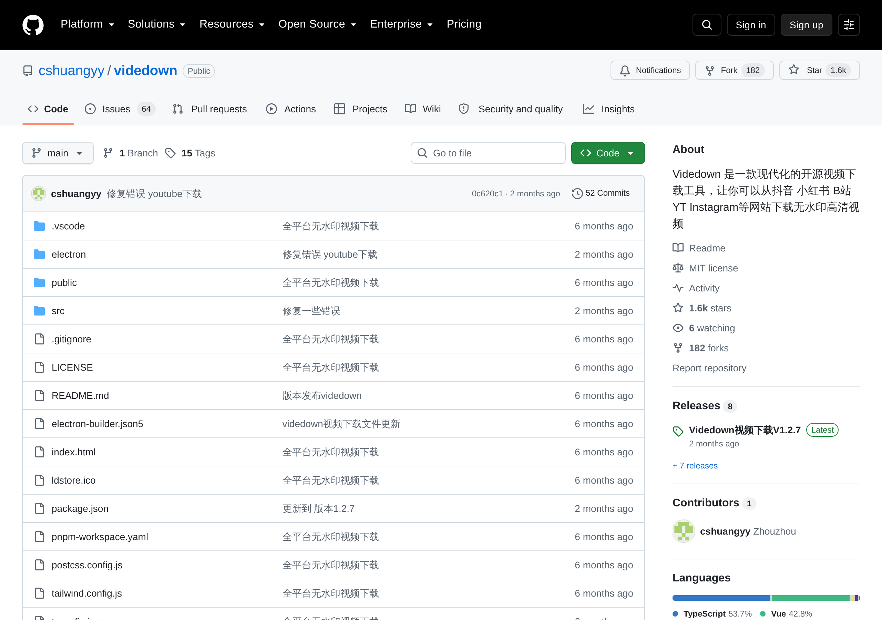Viewport: 882px width, 620px height.
Task: Star the videdown repository
Action: pos(819,70)
